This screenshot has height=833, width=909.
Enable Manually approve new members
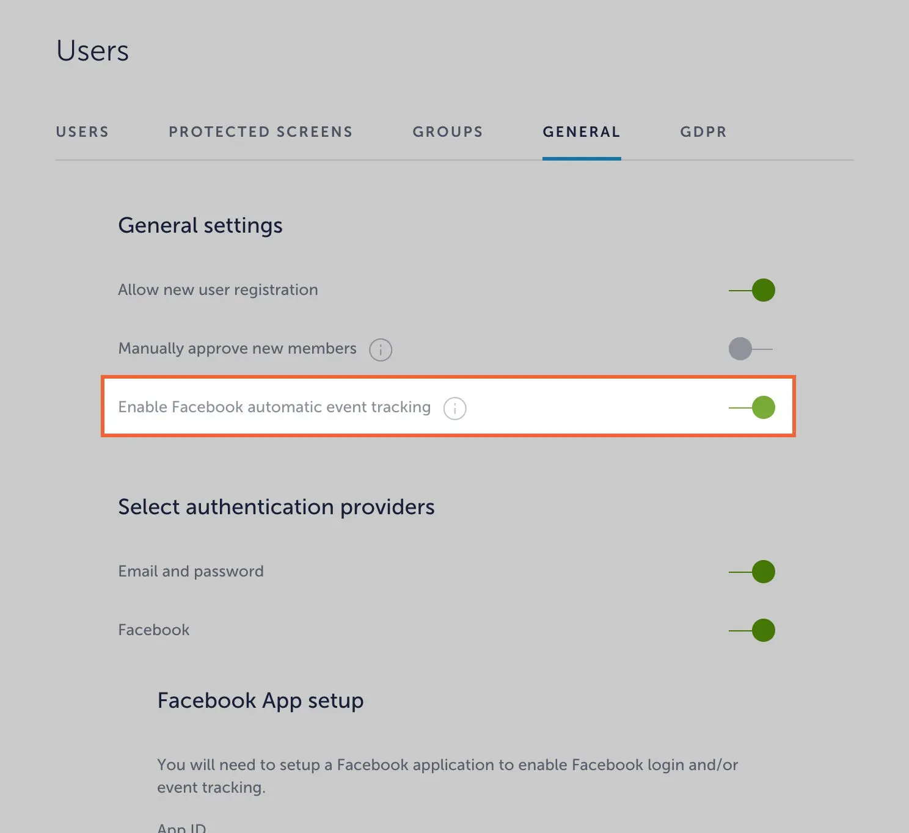(x=751, y=349)
